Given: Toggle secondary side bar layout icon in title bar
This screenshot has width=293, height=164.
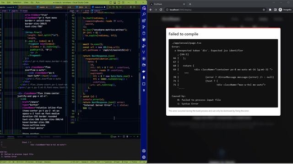Looking at the screenshot, I should (x=119, y=2).
